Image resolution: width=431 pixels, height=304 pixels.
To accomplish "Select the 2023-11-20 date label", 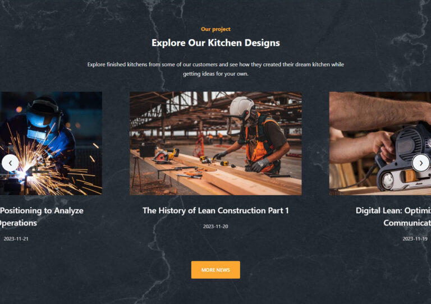I will pos(215,227).
